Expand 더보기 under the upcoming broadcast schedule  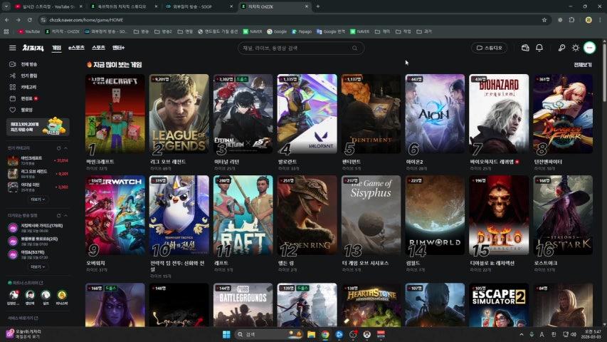click(37, 267)
